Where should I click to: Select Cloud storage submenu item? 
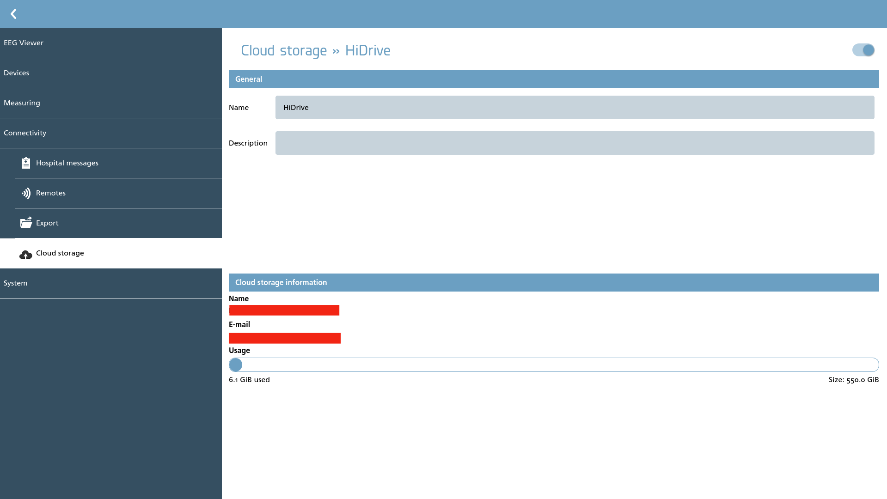click(x=111, y=253)
